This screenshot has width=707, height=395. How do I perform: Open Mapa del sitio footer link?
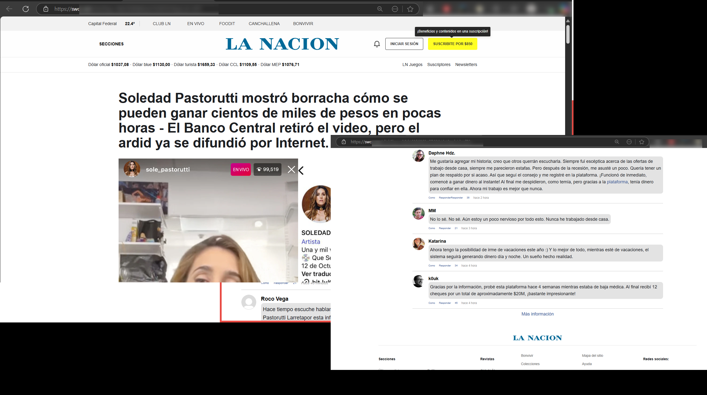(592, 356)
